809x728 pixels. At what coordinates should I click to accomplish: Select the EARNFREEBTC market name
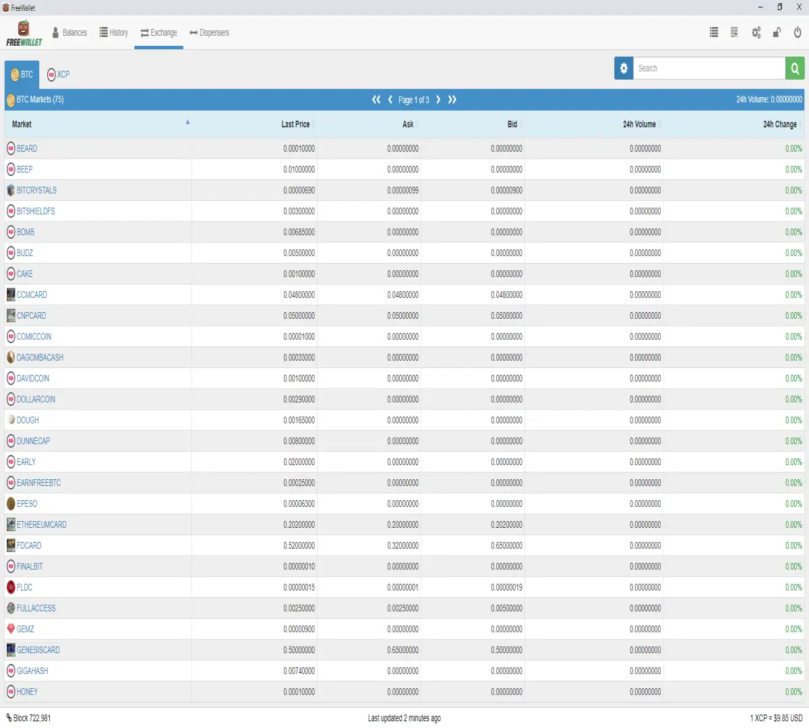pyautogui.click(x=38, y=483)
